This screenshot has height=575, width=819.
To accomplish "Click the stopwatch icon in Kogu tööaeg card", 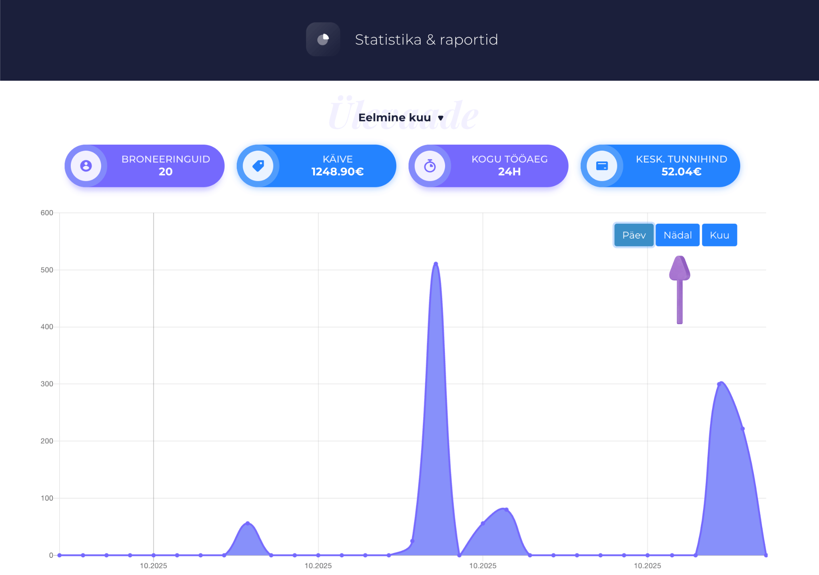I will 430,166.
